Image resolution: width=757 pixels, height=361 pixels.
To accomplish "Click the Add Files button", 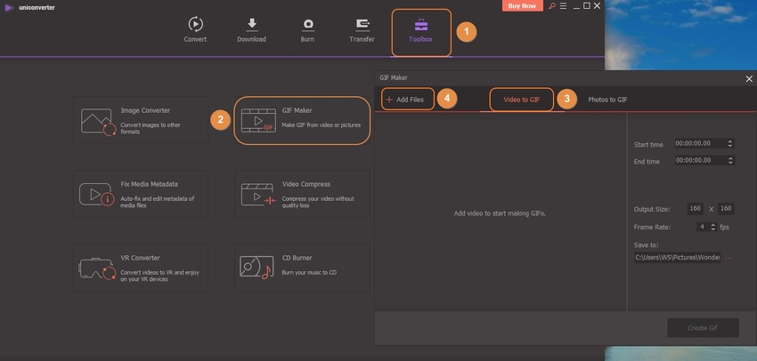I will coord(409,100).
